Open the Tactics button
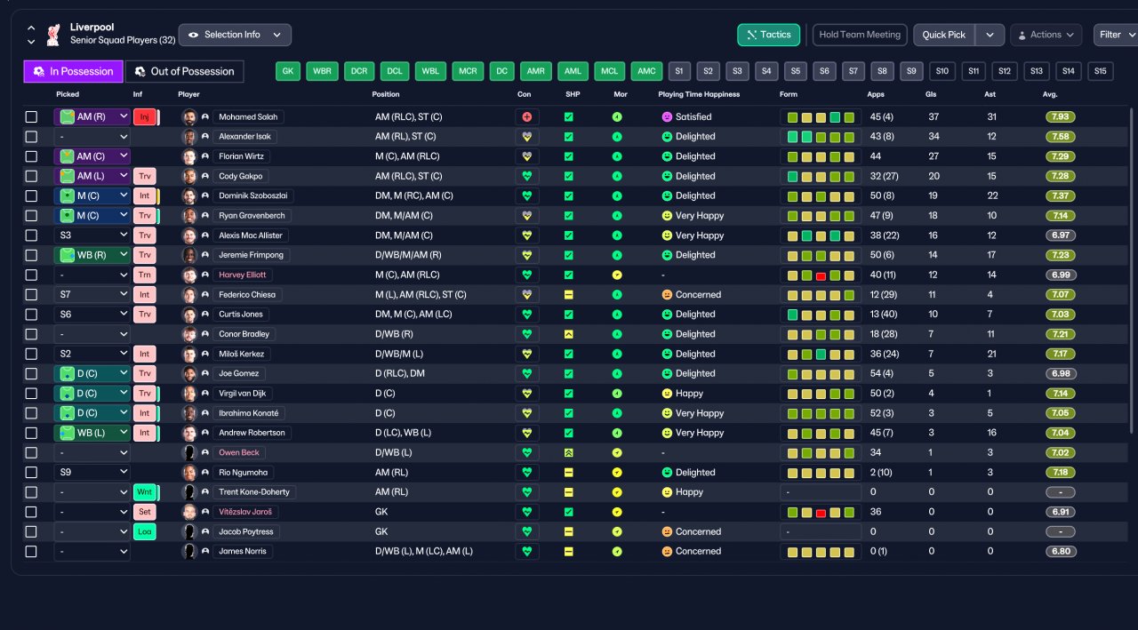Screen dimensions: 1138x630 pos(768,35)
